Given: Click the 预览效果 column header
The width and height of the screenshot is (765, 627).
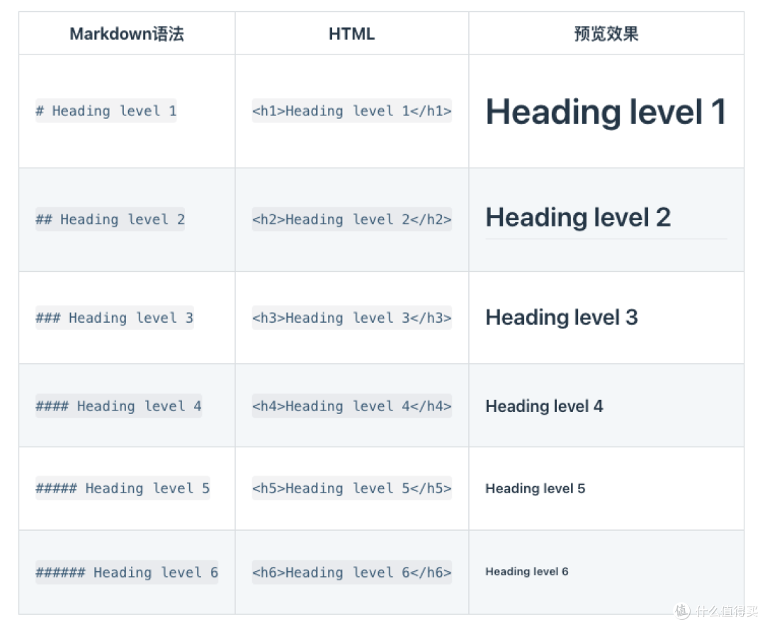Looking at the screenshot, I should click(x=606, y=34).
